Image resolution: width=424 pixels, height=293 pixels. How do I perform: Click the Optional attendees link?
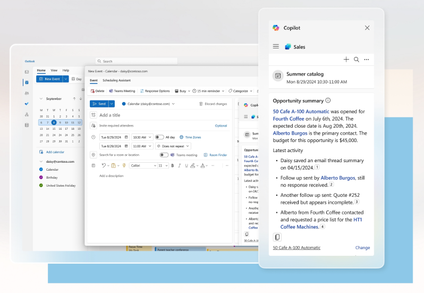click(x=221, y=125)
